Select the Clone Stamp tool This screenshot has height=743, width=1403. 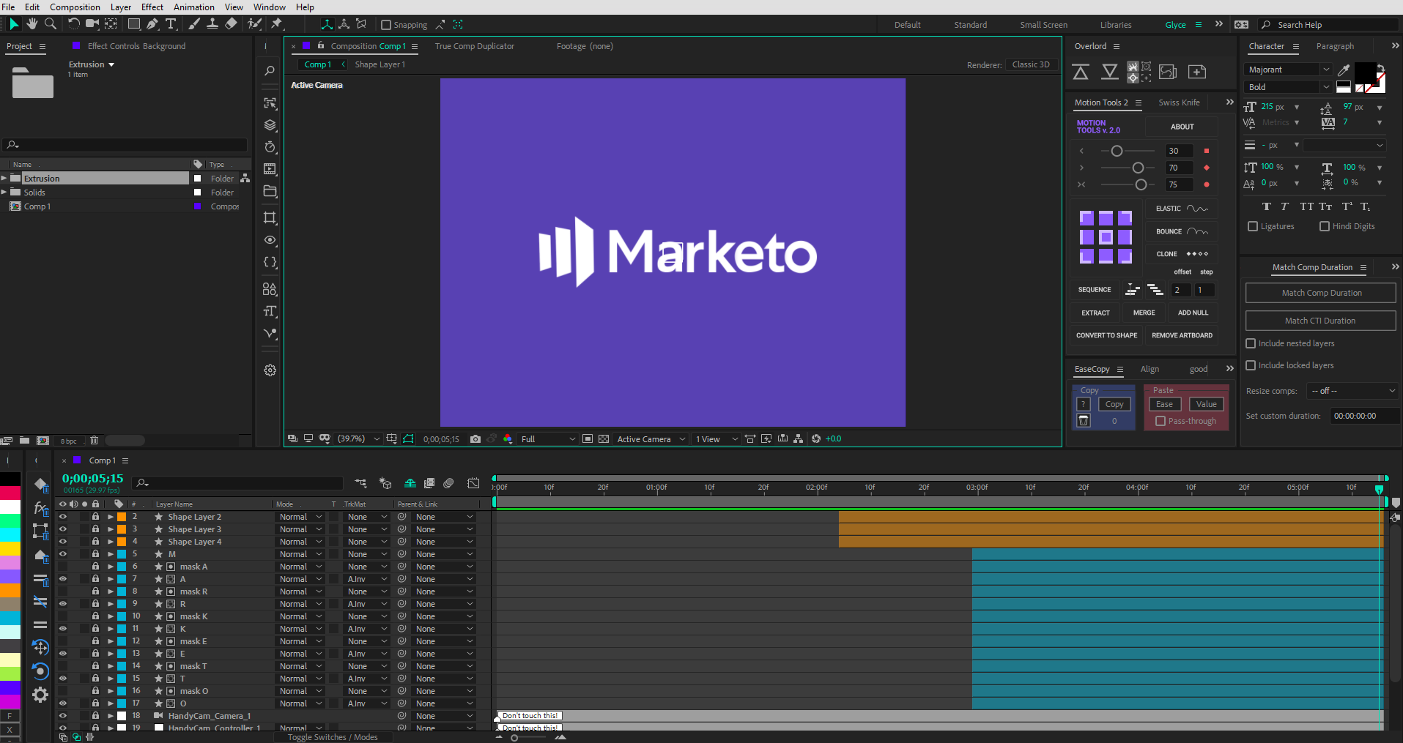coord(212,24)
